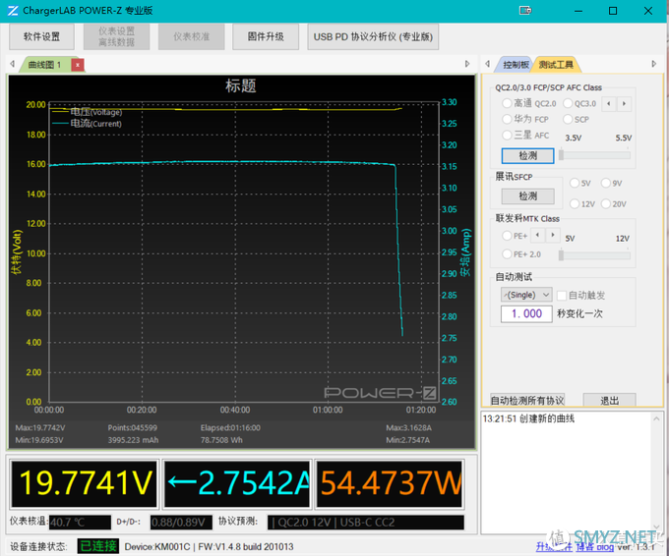Click the 78.7508 Wh energy value
Screen dimensions: 669x556
tap(221, 440)
